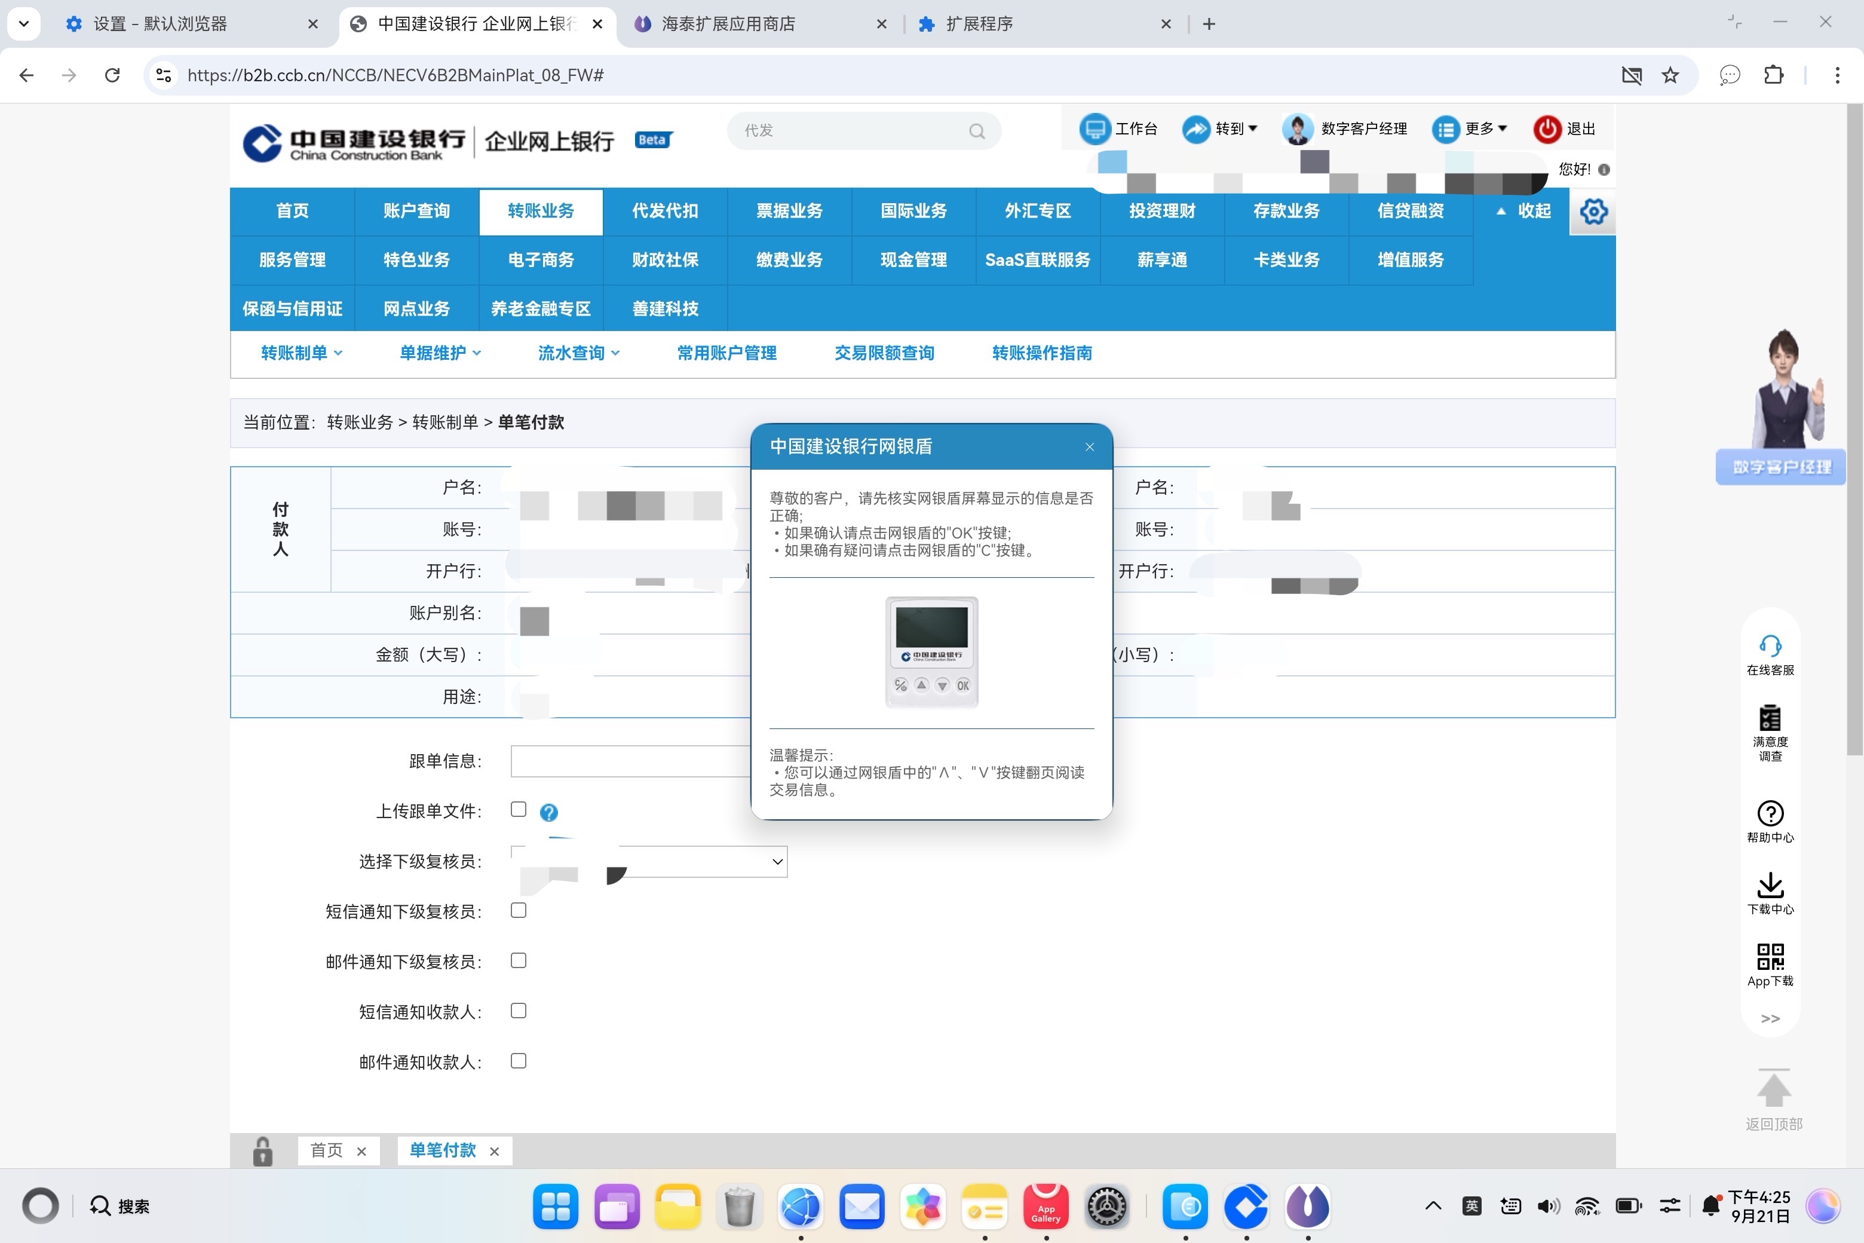Viewport: 1864px width, 1243px height.
Task: Open the browser tab list chevron
Action: point(24,24)
